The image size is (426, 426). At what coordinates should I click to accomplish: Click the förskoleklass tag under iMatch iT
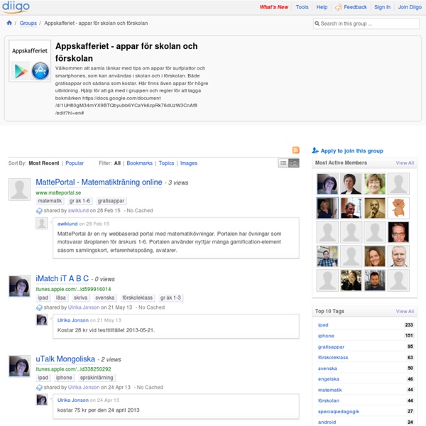click(137, 297)
